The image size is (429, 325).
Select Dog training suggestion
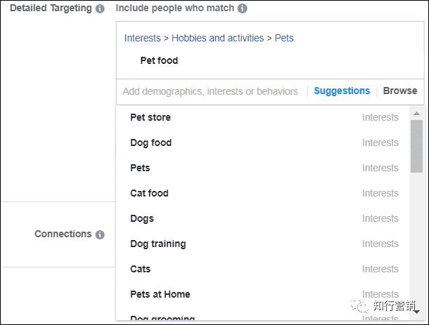(x=158, y=244)
